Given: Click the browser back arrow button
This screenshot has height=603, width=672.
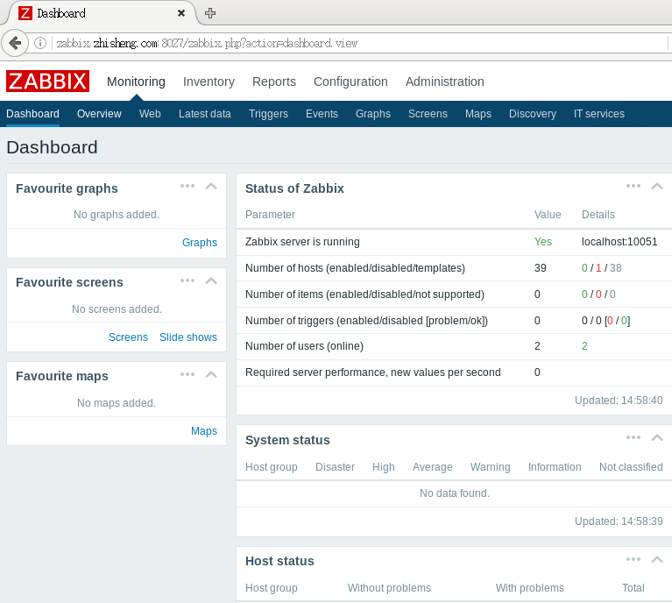Looking at the screenshot, I should (x=15, y=43).
